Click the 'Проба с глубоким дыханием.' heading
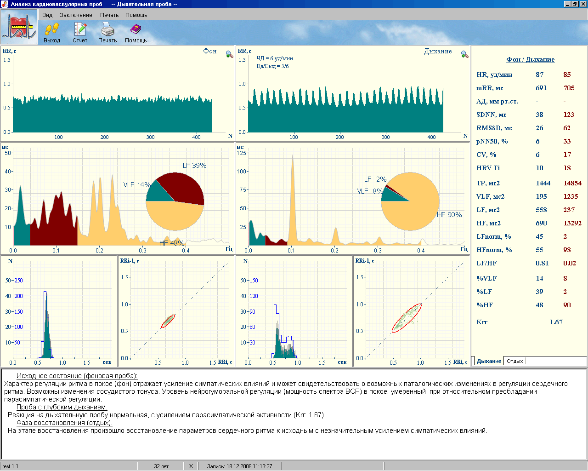The width and height of the screenshot is (588, 471). [x=62, y=407]
